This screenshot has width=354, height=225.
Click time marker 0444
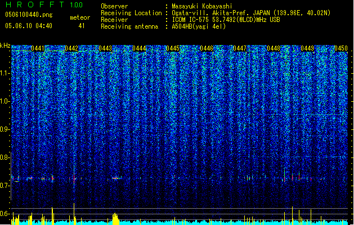coord(139,48)
